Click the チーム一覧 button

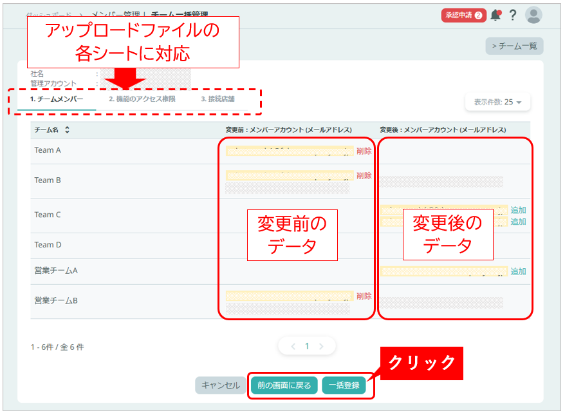tap(514, 46)
